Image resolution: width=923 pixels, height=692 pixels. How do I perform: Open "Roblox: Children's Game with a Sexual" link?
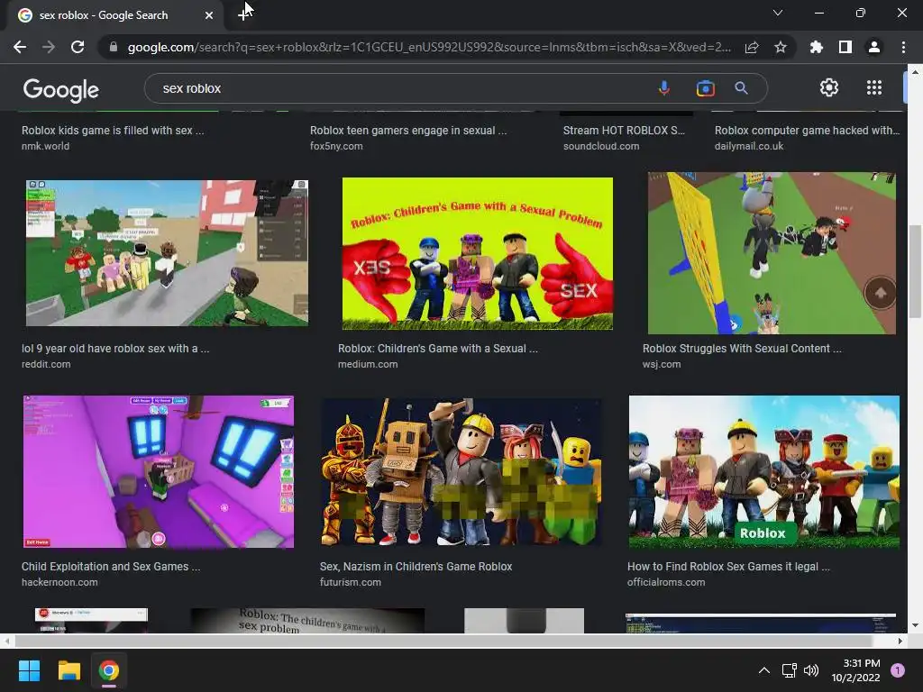click(x=437, y=349)
